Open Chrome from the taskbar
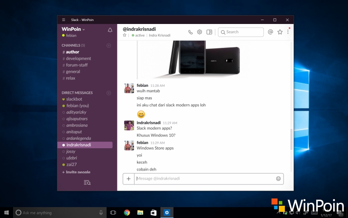This screenshot has height=218, width=348. coord(127,213)
